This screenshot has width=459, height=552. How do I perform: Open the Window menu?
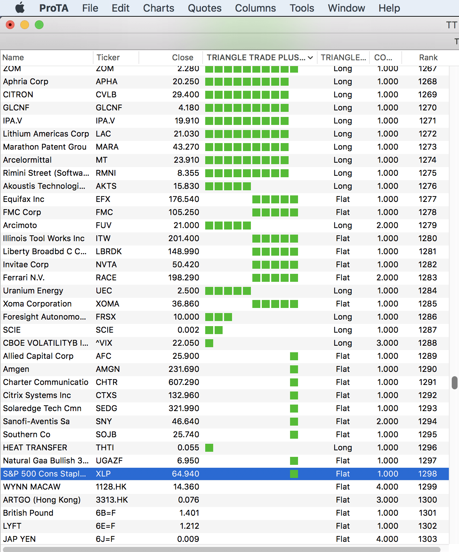[346, 8]
